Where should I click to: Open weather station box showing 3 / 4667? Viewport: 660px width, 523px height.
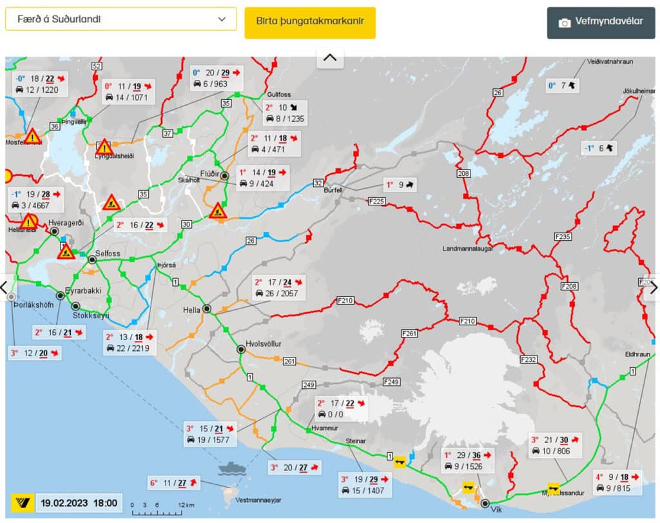click(x=37, y=200)
